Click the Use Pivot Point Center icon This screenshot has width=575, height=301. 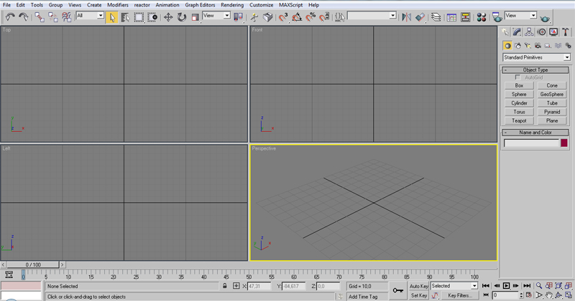(239, 17)
